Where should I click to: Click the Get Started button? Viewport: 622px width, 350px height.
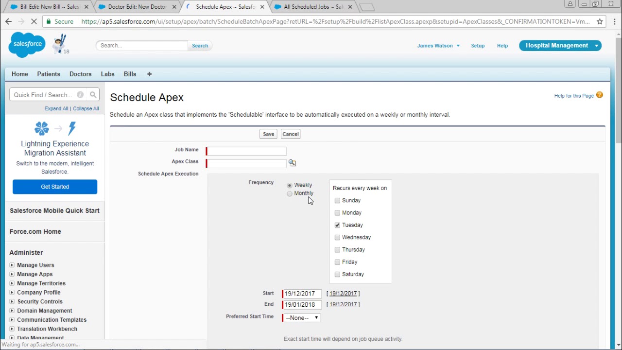pos(55,187)
